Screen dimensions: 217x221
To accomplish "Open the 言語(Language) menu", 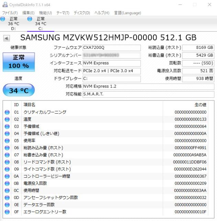I will pyautogui.click(x=128, y=13).
